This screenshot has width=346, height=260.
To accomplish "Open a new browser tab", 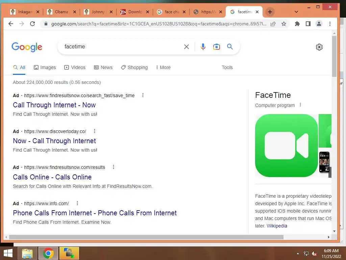I will [x=270, y=12].
